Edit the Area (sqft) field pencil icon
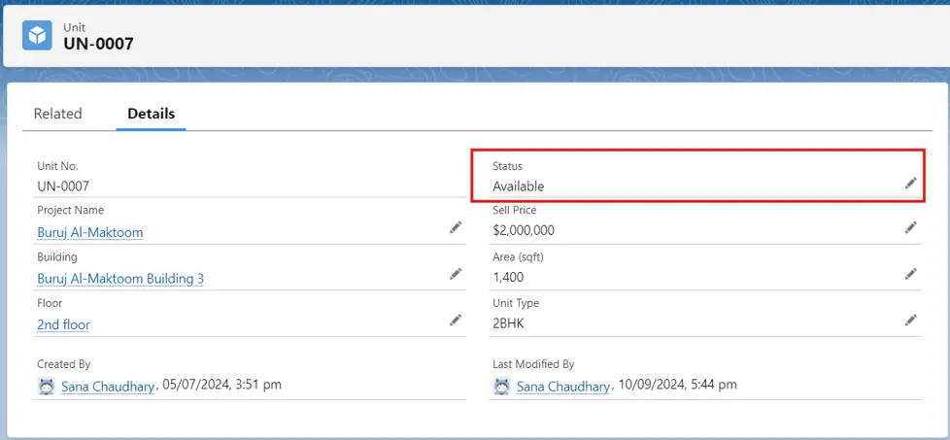The width and height of the screenshot is (950, 440). 910,274
